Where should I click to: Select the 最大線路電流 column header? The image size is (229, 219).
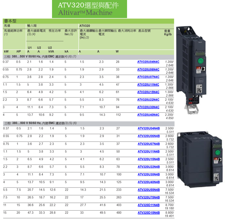click(36, 32)
